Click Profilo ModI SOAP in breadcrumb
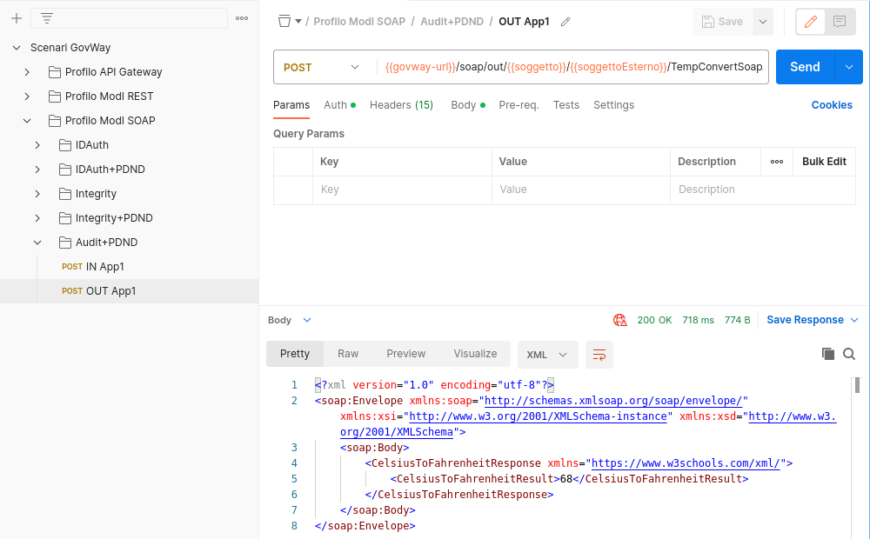 [x=359, y=22]
